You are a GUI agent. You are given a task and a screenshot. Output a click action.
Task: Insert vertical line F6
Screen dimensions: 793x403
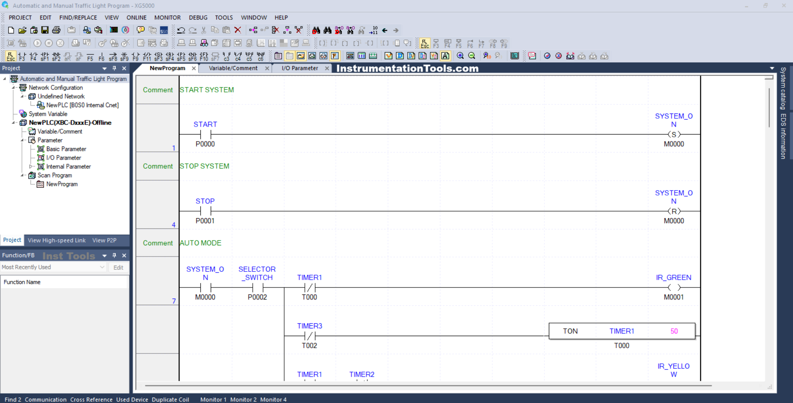coord(102,57)
